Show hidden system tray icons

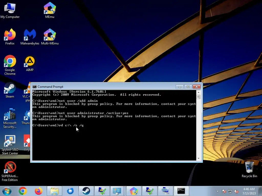(x=217, y=191)
